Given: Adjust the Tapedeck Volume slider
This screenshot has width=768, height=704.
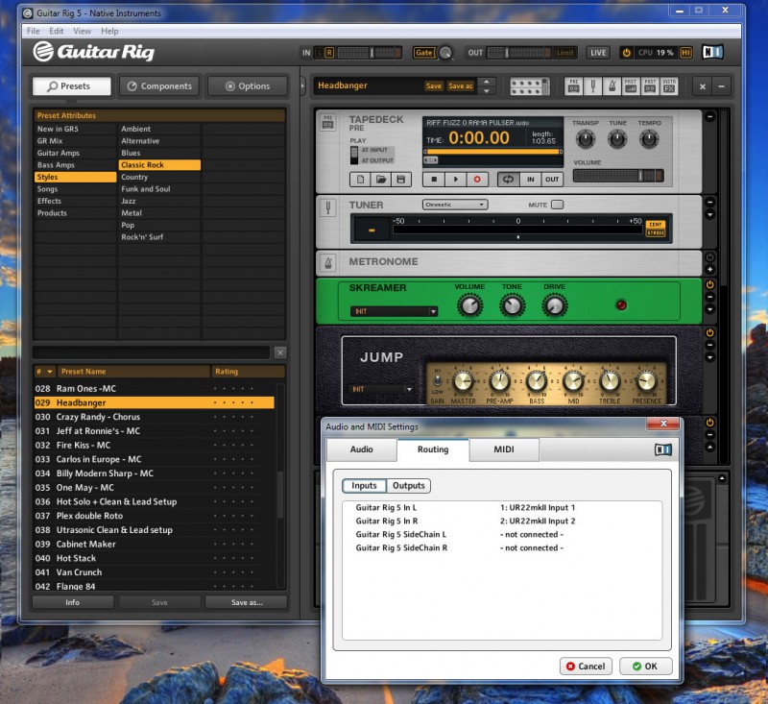Looking at the screenshot, I should [618, 176].
